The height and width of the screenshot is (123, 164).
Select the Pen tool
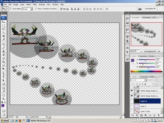pyautogui.click(x=4, y=73)
